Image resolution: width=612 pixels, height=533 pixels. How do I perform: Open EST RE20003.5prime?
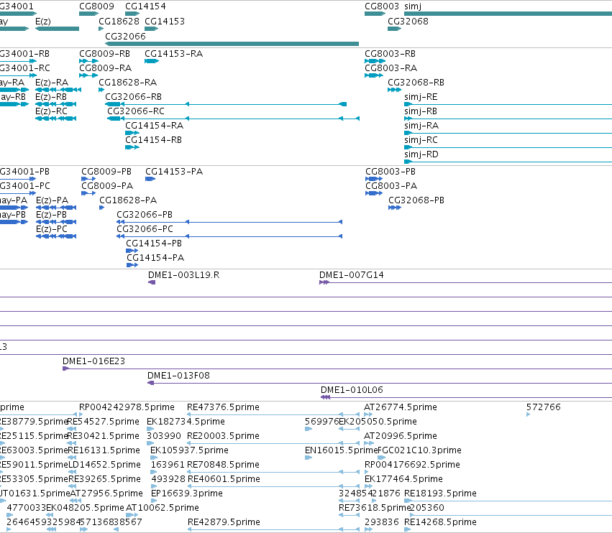point(273,443)
